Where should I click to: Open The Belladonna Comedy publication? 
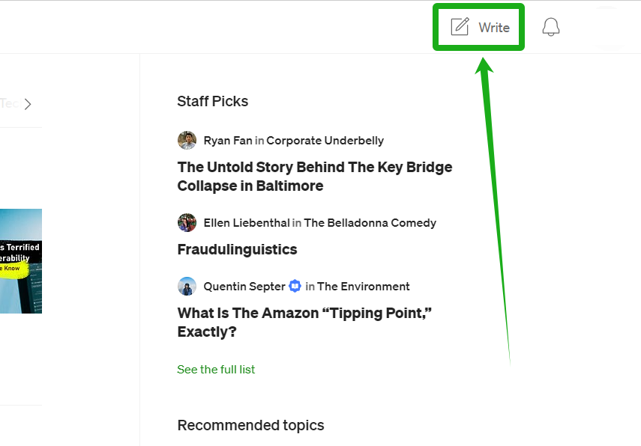(370, 223)
